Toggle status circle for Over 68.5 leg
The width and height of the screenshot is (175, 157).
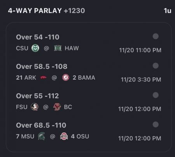156,124
